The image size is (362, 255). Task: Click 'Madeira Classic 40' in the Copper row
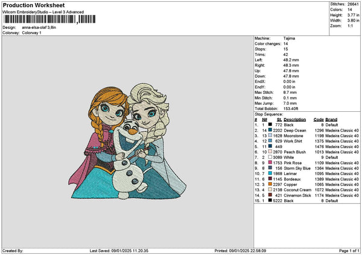pyautogui.click(x=342, y=185)
